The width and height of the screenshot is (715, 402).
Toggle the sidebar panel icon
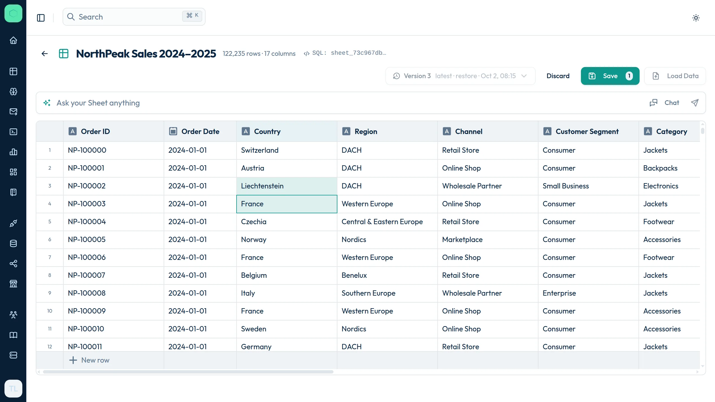pos(41,18)
